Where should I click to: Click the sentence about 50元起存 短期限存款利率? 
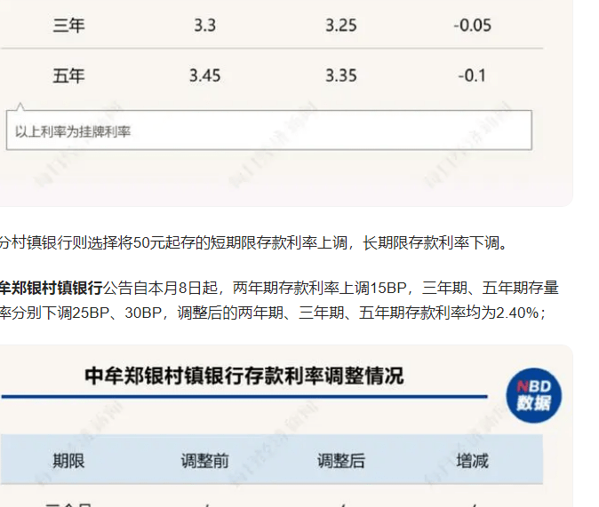click(253, 242)
